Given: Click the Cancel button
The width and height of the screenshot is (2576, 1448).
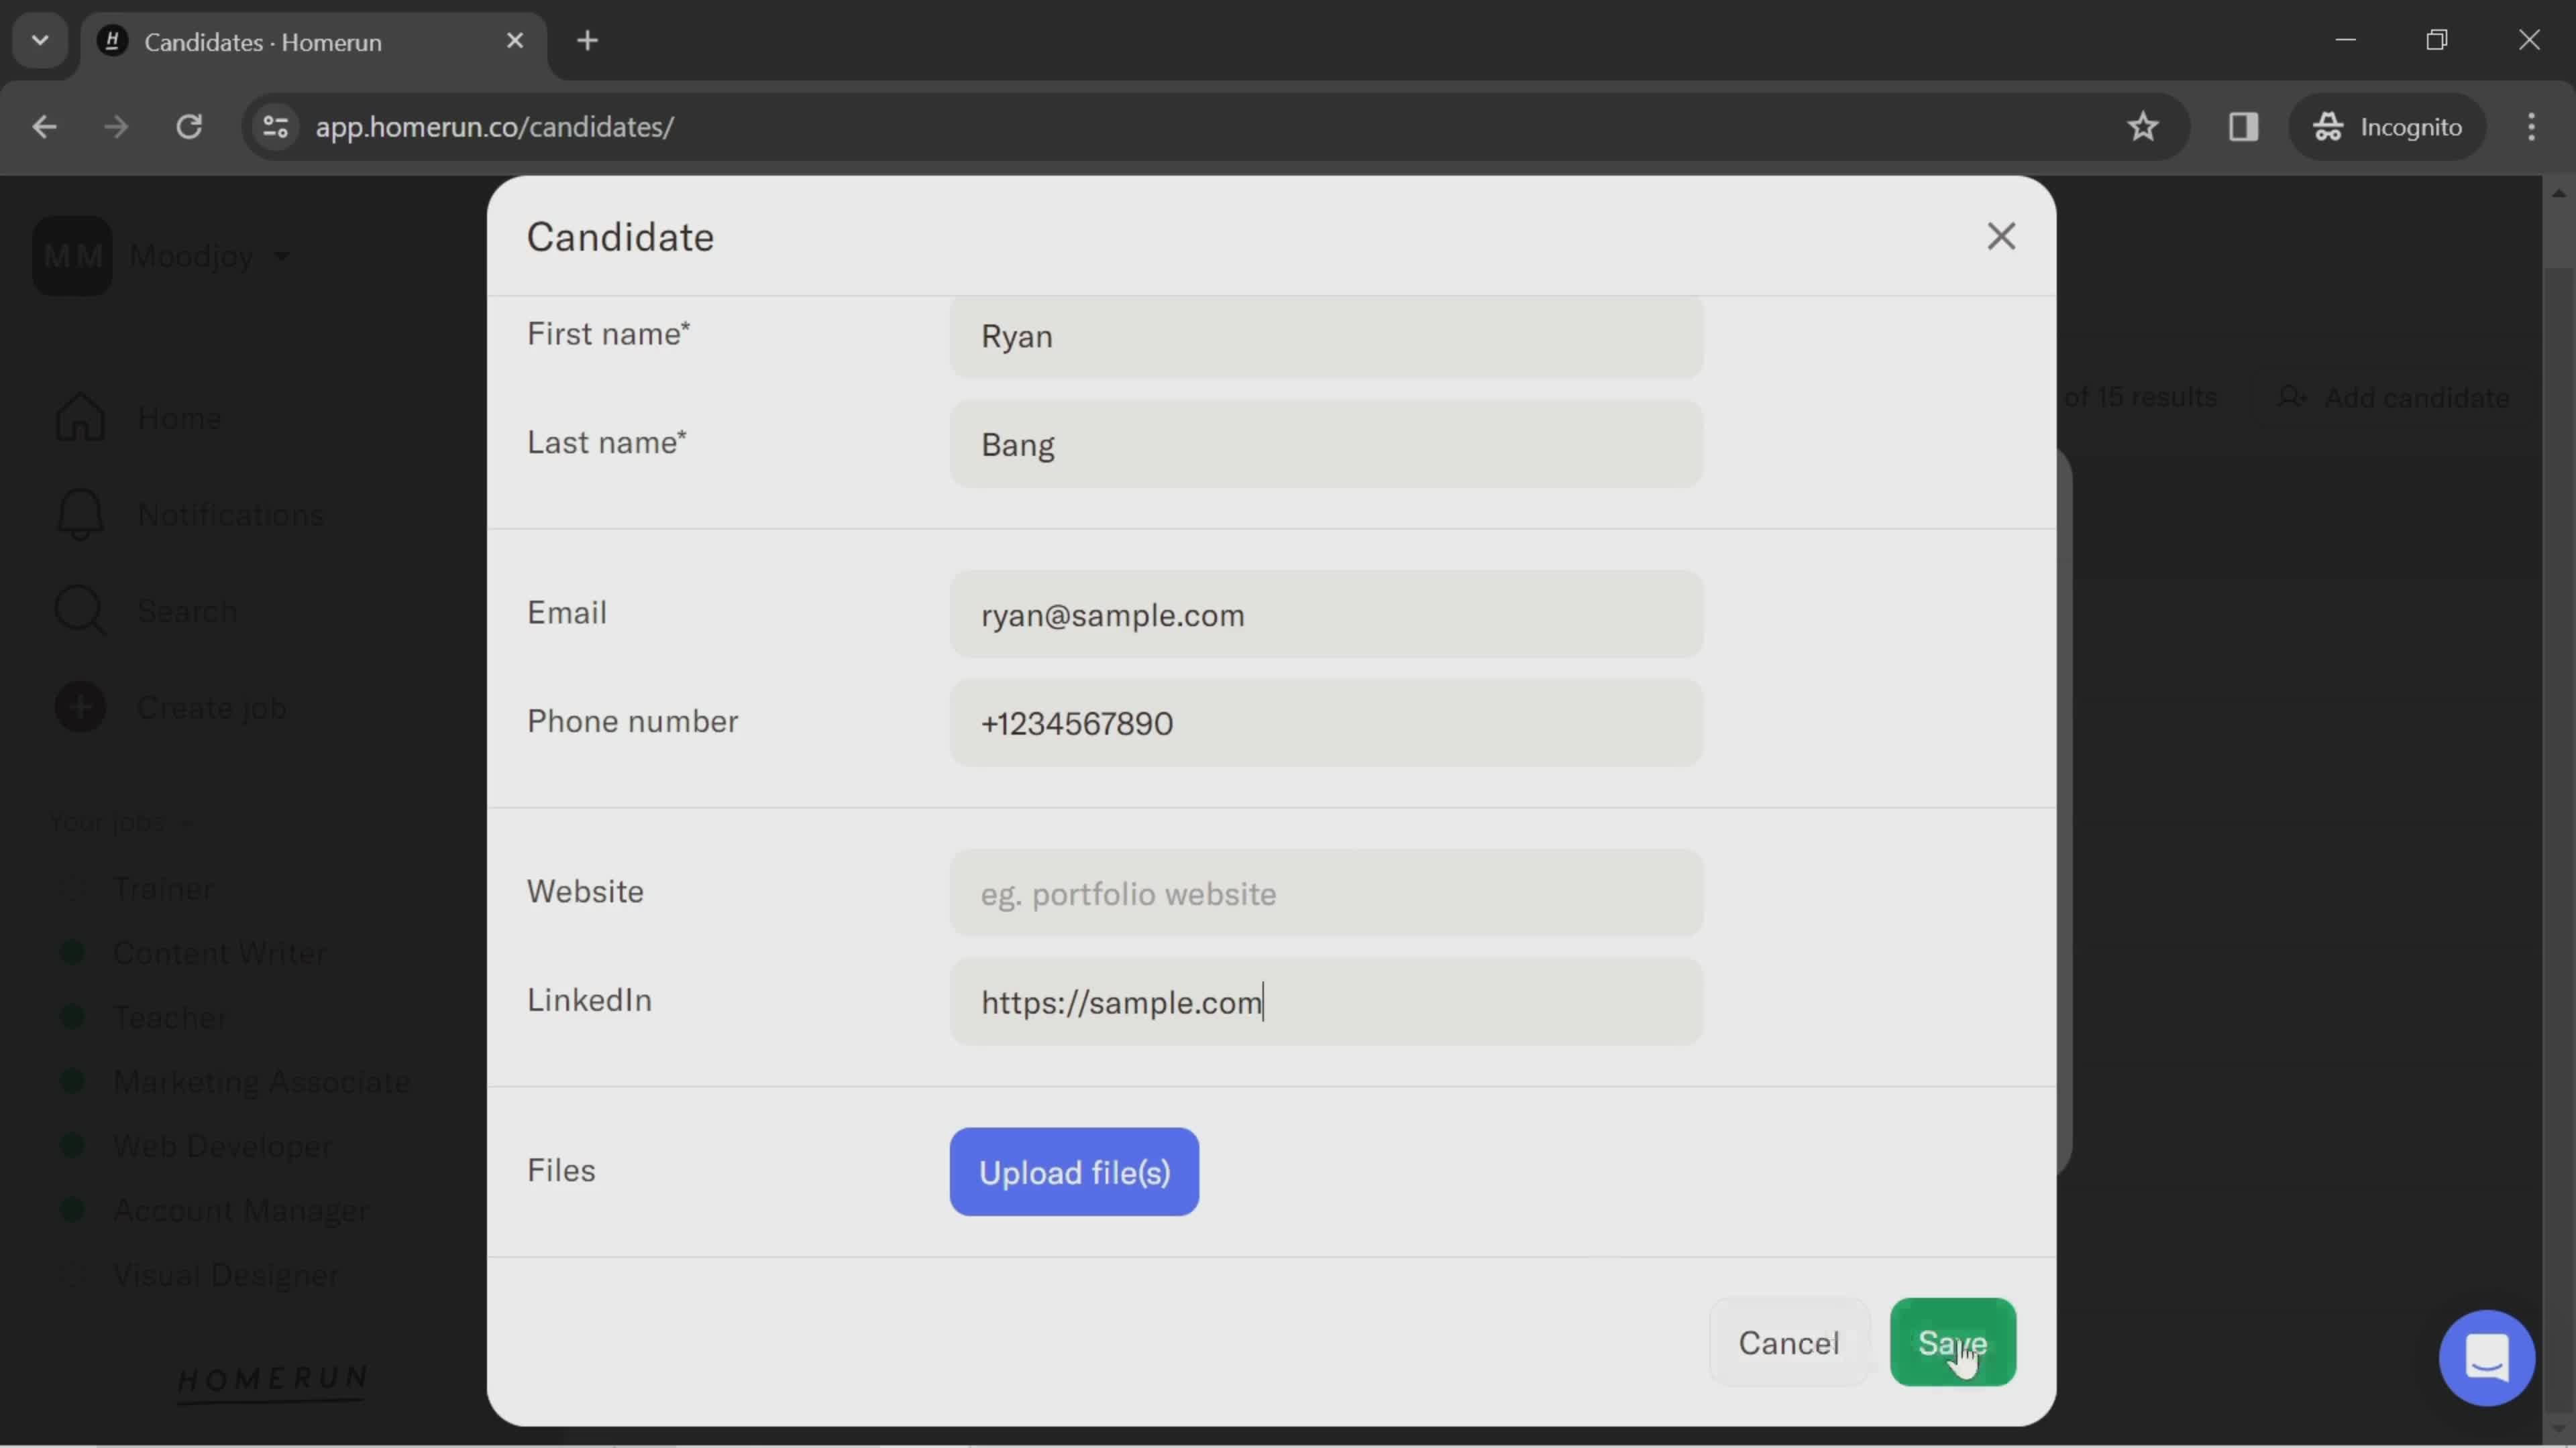Looking at the screenshot, I should tap(1788, 1342).
